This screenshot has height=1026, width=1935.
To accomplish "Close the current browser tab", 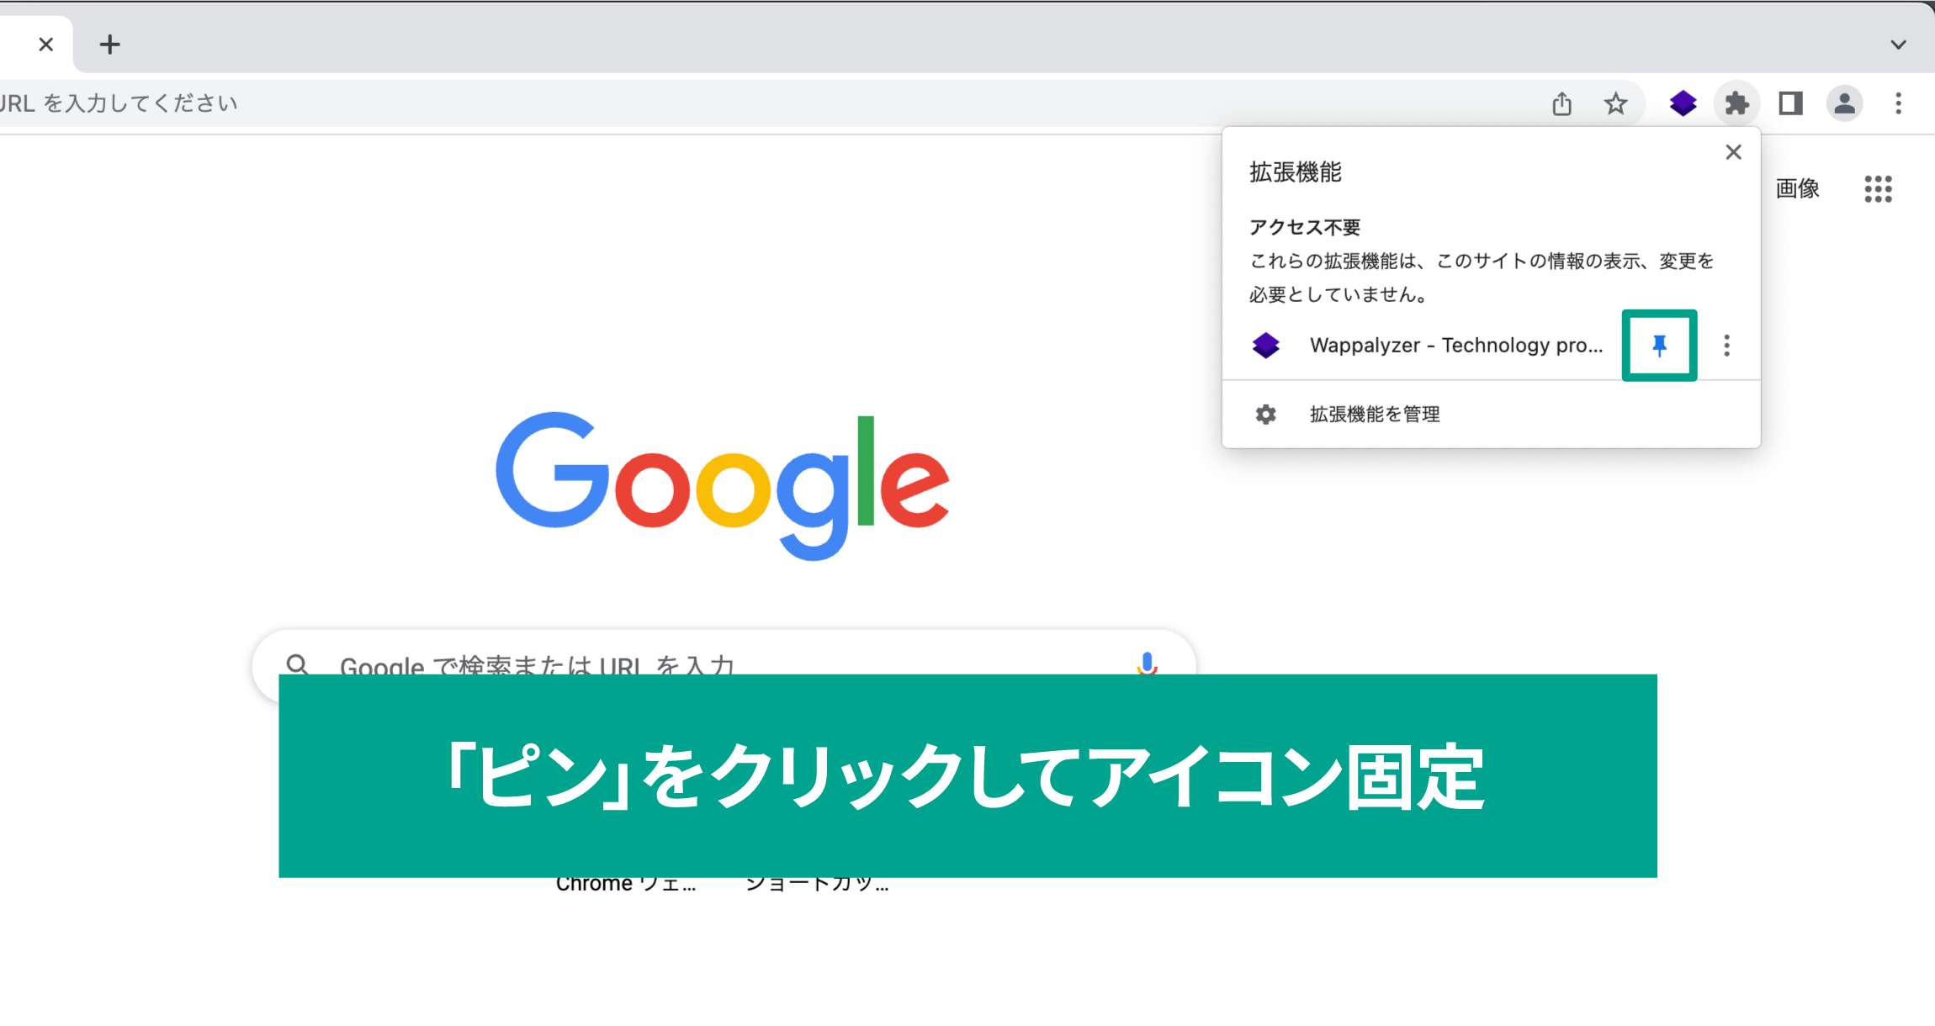I will coord(46,45).
